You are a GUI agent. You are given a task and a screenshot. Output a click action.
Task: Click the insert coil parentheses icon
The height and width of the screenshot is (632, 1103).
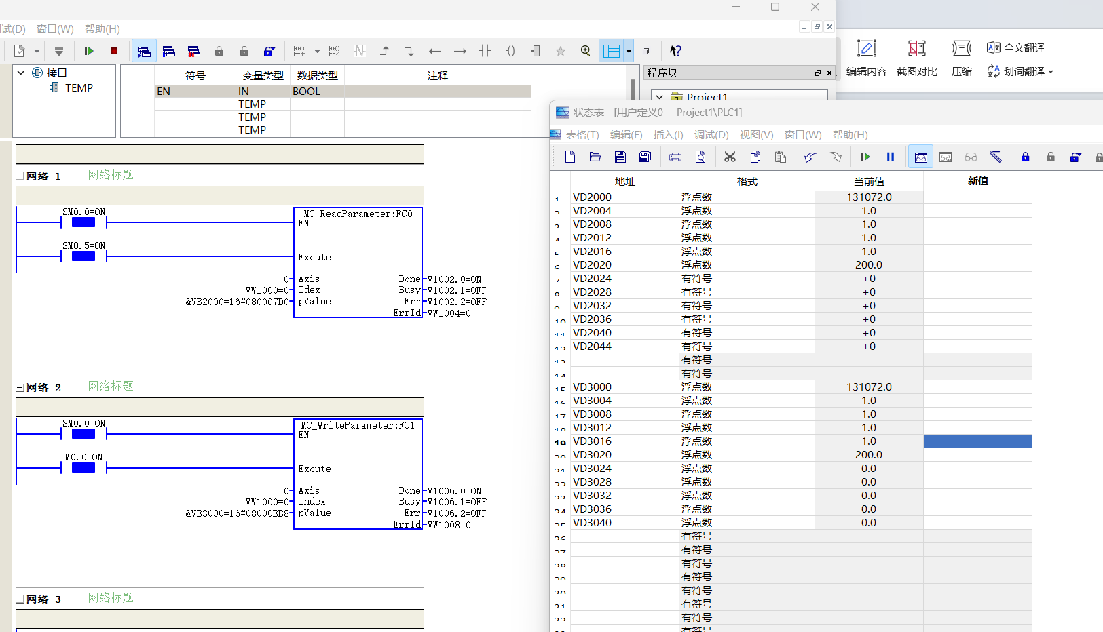[x=510, y=51]
